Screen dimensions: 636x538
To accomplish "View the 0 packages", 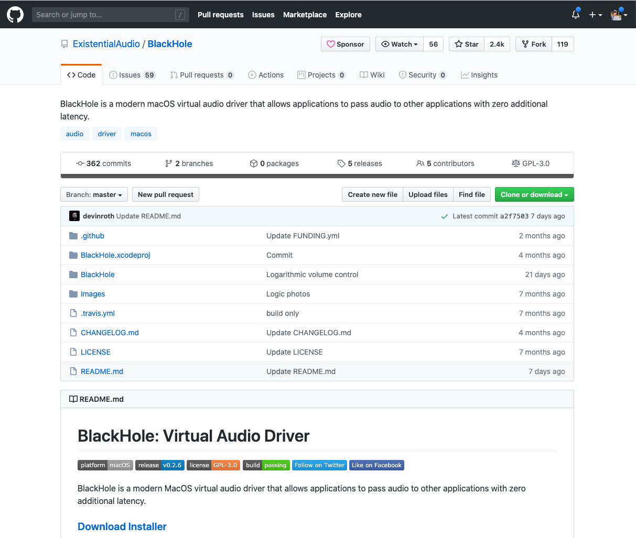I will [x=274, y=163].
